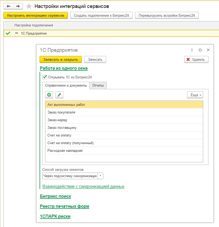This screenshot has width=219, height=227.
Task: Select the Счет на оплату row
Action: [124, 135]
